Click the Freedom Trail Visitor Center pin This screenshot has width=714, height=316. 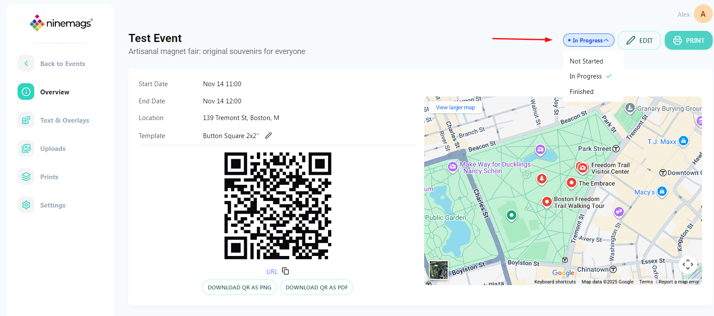[x=582, y=168]
